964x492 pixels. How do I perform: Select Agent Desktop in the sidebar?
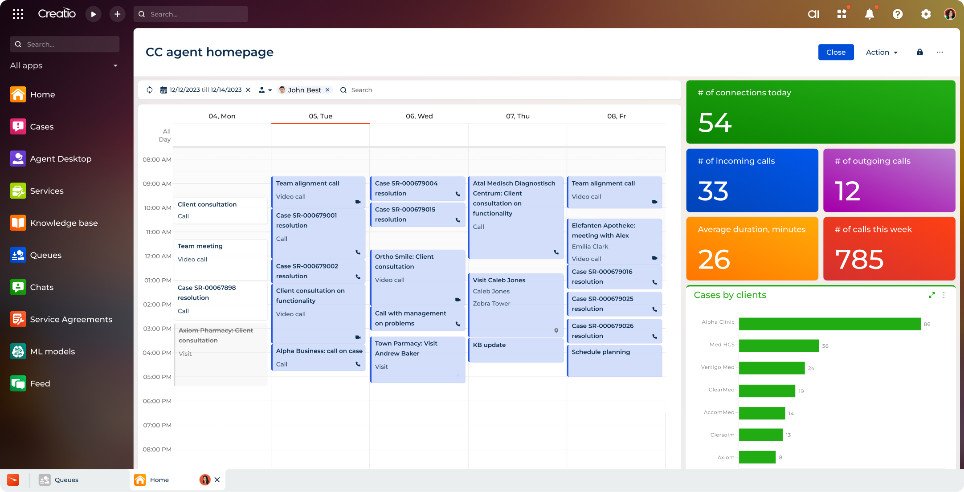coord(61,159)
